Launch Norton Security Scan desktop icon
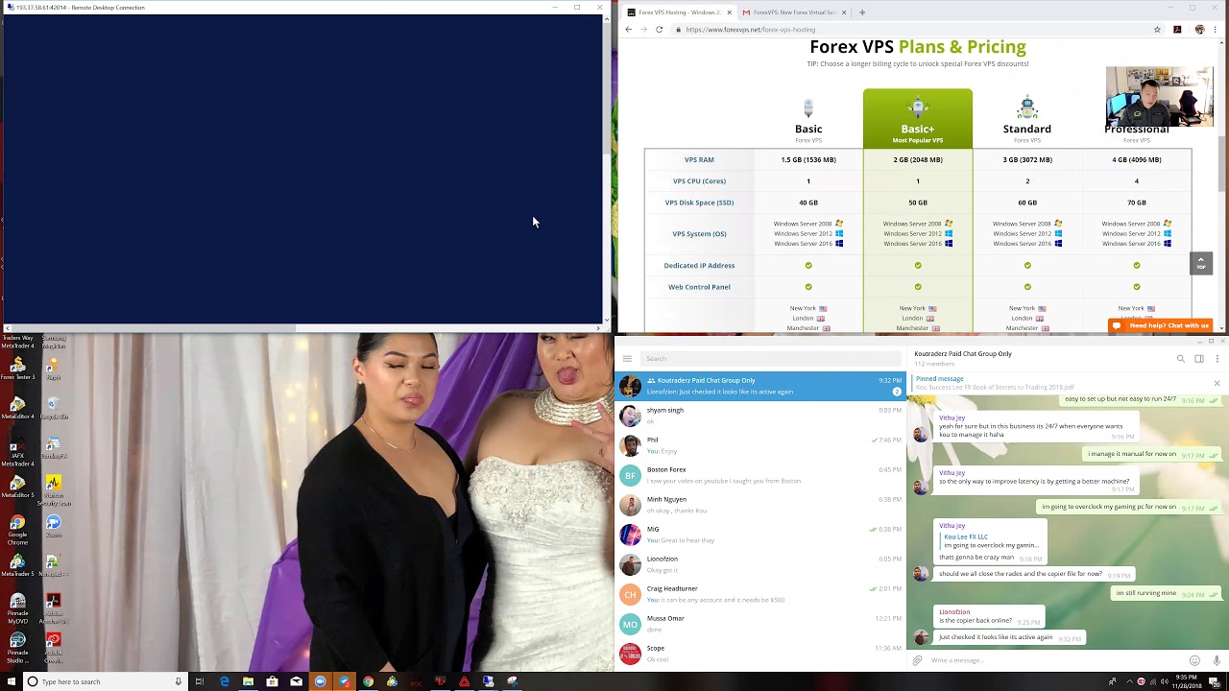 pyautogui.click(x=54, y=490)
